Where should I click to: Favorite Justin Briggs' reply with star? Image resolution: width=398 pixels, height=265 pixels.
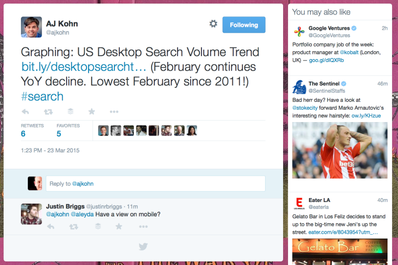point(118,226)
